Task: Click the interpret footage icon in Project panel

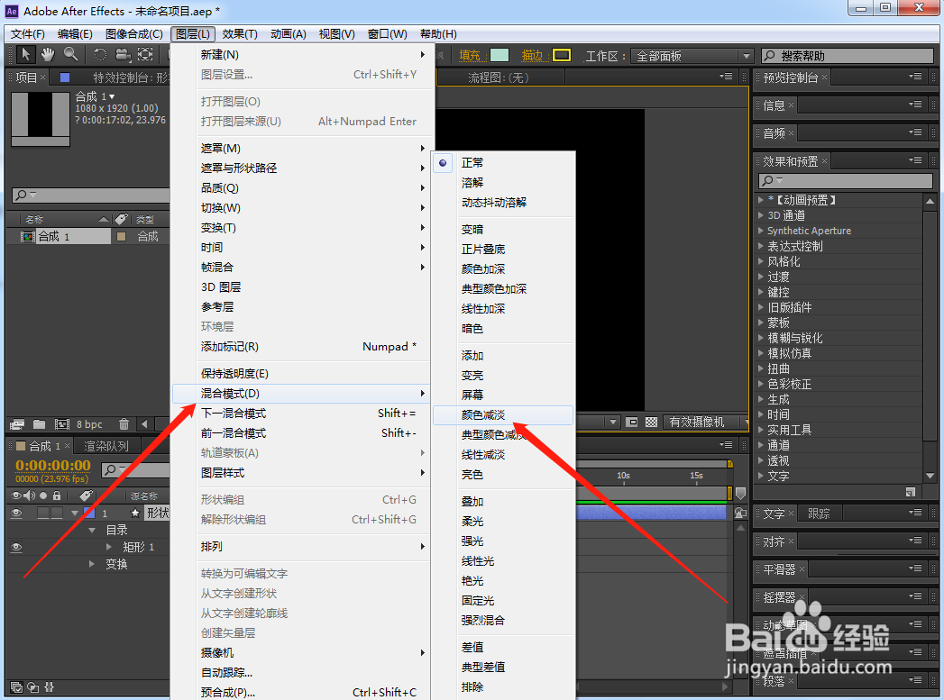Action: pyautogui.click(x=17, y=424)
